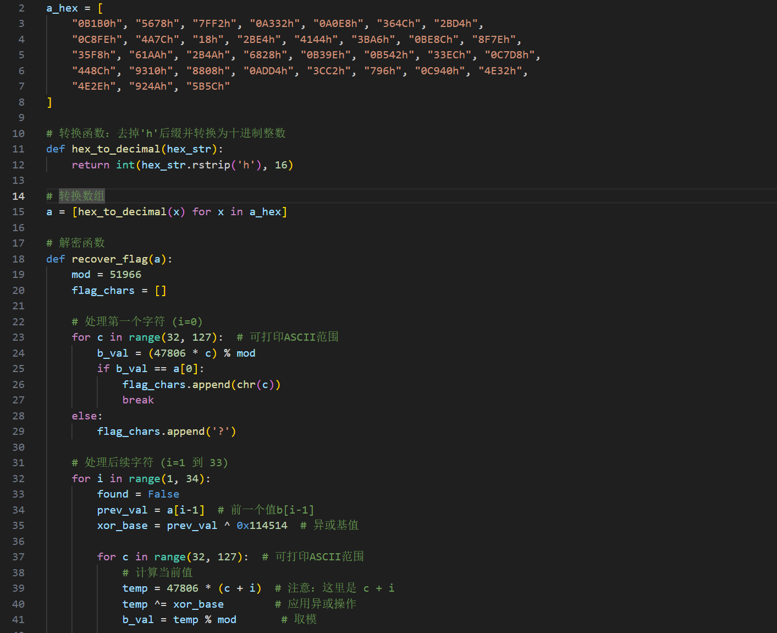
Task: Click the closing bracket on line 8
Action: 49,102
